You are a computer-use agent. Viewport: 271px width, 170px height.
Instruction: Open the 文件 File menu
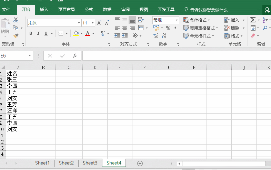pos(6,10)
